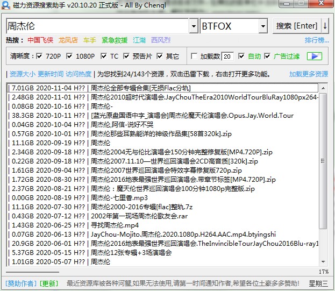
Task: Select the 2004无与伦比演唱会 result
Action: [x=163, y=152]
